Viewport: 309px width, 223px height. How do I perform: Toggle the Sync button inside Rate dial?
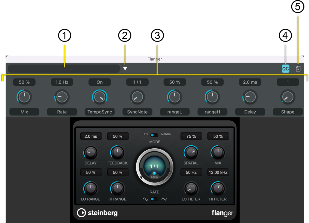pyautogui.click(x=154, y=173)
